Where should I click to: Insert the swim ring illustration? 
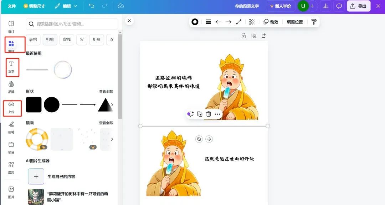click(x=37, y=139)
